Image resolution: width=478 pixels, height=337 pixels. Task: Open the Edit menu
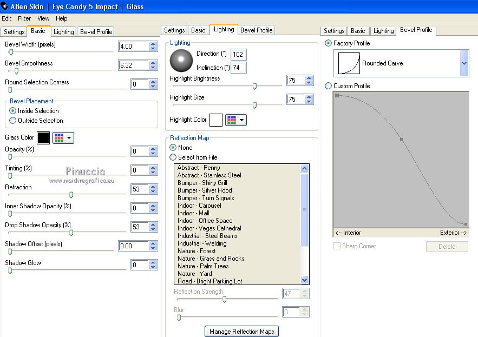point(6,18)
